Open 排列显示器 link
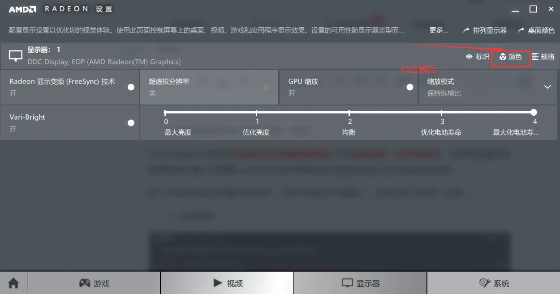Screen dimensions: 560x294 pos(485,30)
